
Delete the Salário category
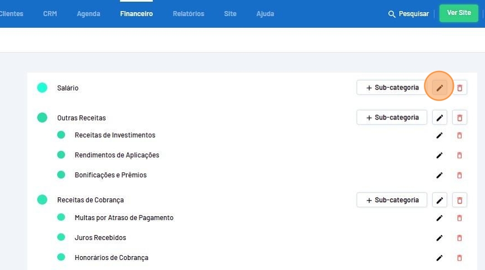coord(459,88)
